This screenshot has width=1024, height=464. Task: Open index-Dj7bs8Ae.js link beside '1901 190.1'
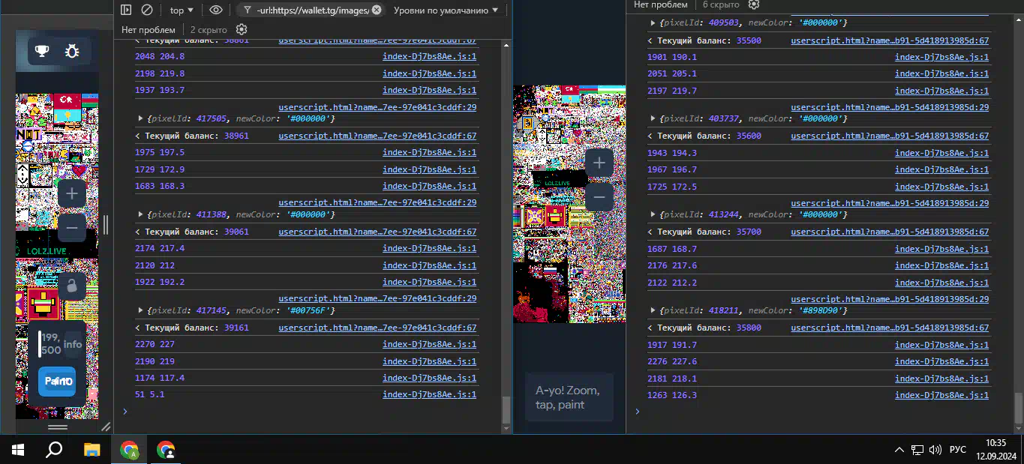(x=941, y=57)
